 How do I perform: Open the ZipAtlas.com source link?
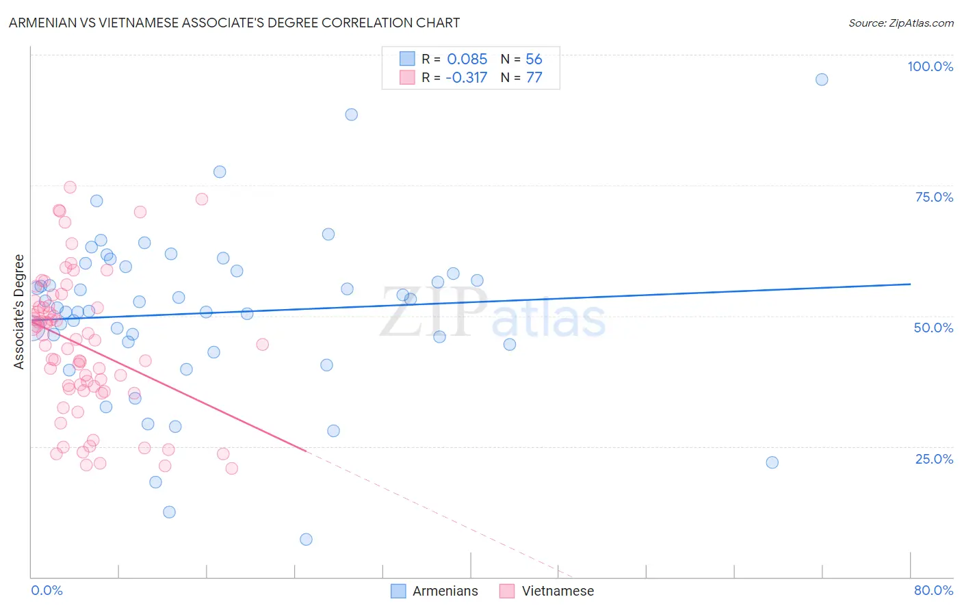pos(901,23)
